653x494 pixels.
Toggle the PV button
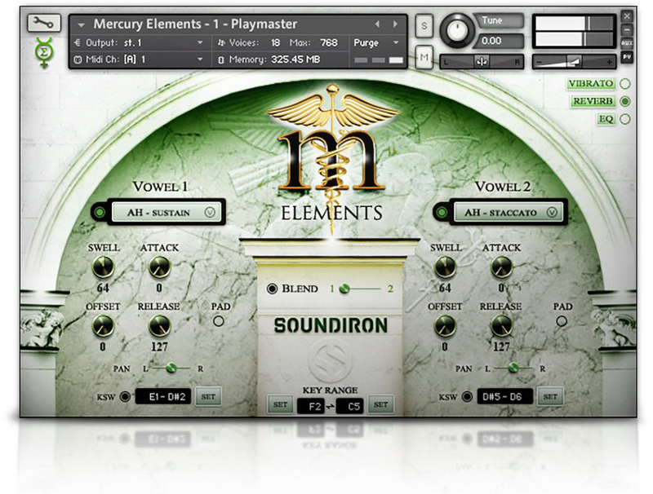click(x=627, y=56)
